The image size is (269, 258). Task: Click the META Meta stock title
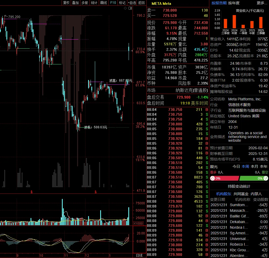coord(161,3)
